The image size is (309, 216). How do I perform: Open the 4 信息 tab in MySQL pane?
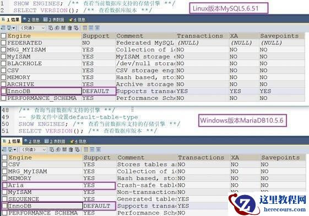click(77, 19)
